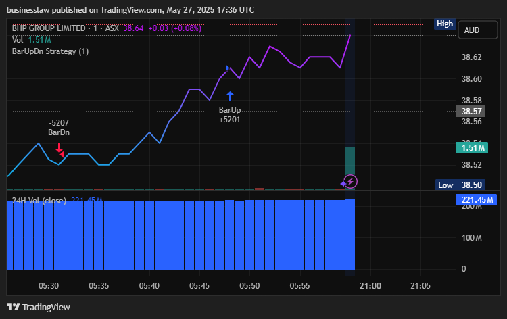The image size is (507, 319).
Task: Click the 05:30 time axis label
Action: (49, 286)
